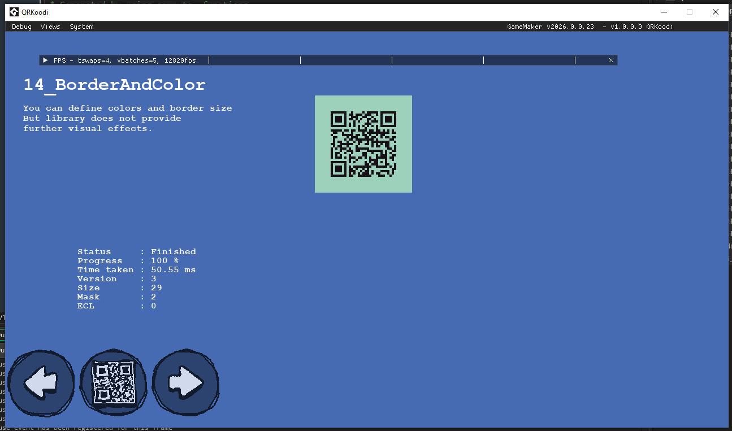Click the 14_BorderAndColor heading

coord(114,85)
